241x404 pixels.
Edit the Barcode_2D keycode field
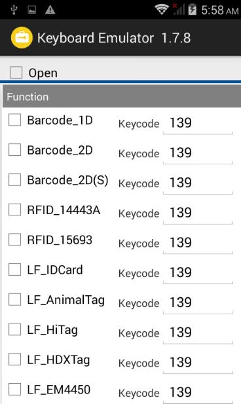coord(198,153)
